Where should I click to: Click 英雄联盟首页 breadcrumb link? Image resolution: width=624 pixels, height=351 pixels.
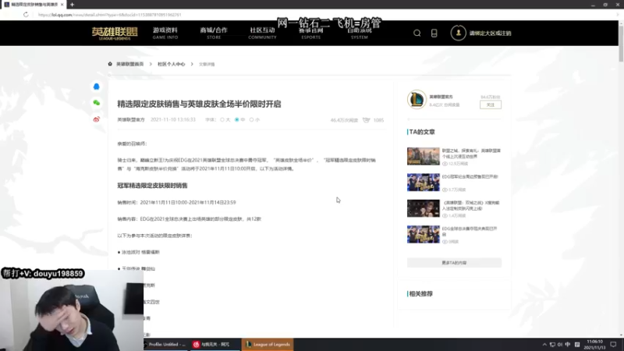click(129, 64)
